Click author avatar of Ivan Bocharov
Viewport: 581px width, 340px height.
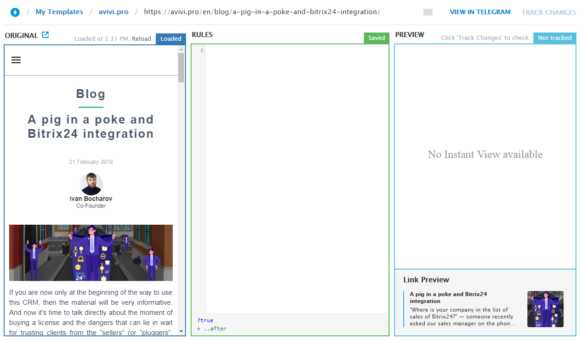[x=91, y=184]
